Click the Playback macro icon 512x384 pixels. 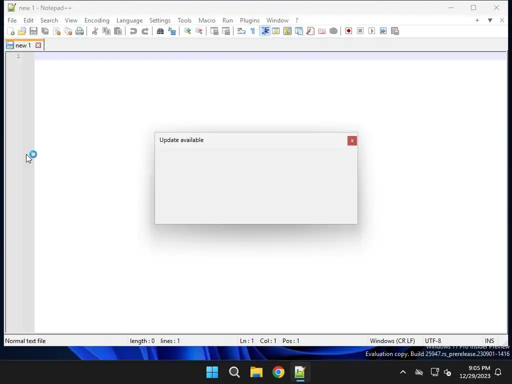[371, 31]
